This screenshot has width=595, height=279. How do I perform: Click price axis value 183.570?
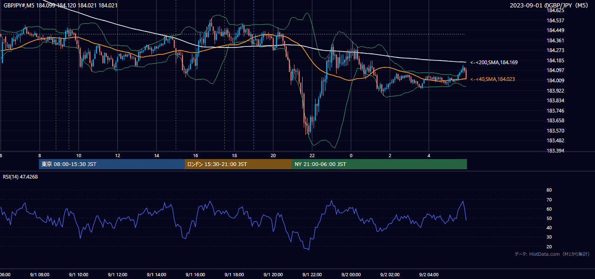pyautogui.click(x=555, y=131)
